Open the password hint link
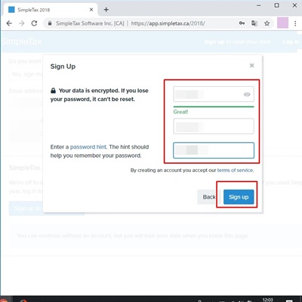 [x=88, y=147]
